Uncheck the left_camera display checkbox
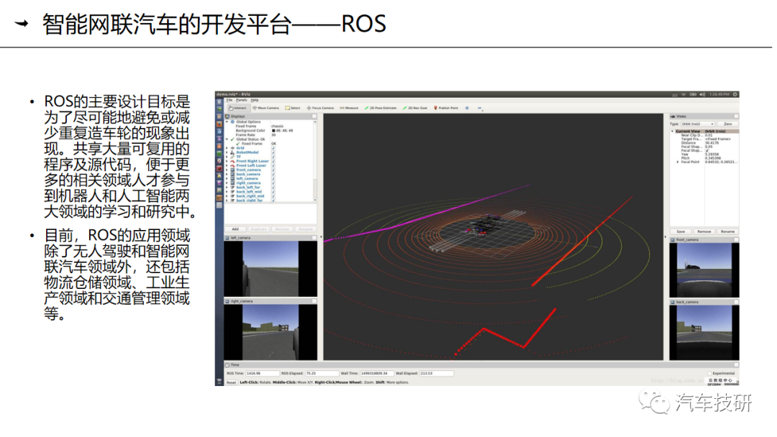 (x=273, y=179)
